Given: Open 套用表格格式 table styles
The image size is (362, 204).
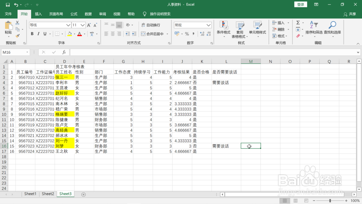Looking at the screenshot, I should click(240, 29).
